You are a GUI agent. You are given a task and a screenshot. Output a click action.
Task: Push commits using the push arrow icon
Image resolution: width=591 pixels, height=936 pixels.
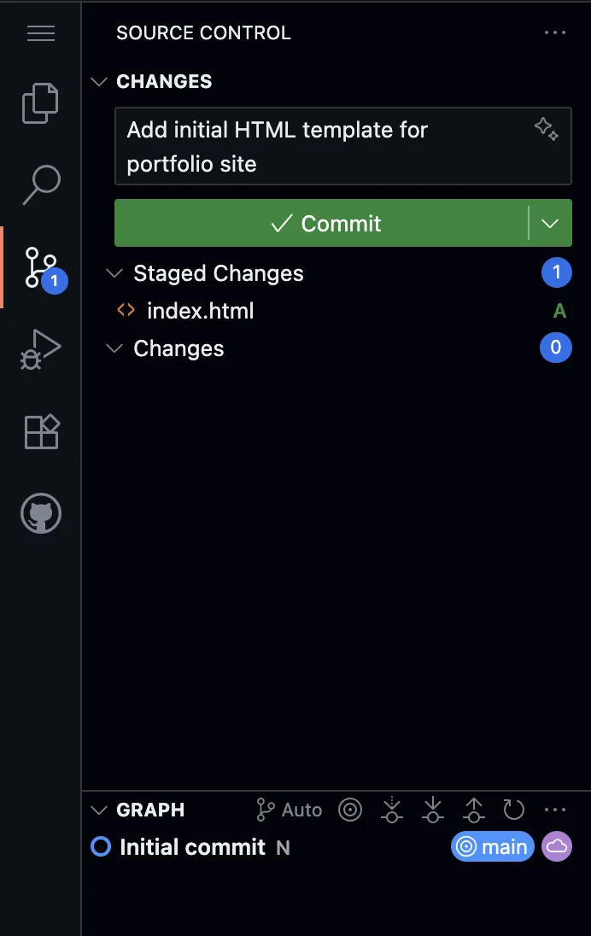[x=474, y=810]
